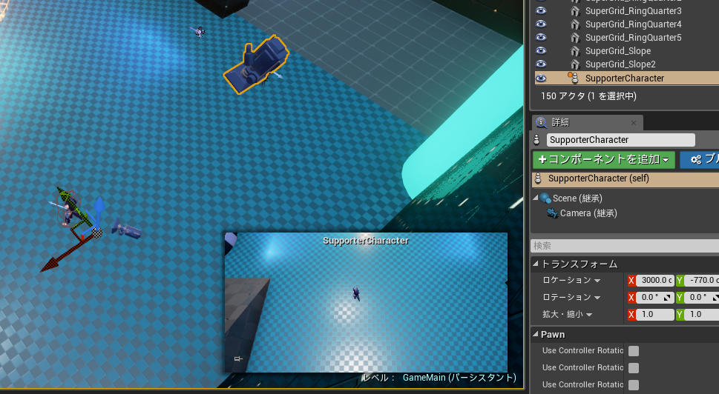This screenshot has height=394, width=719.
Task: Edit Location Y value -770.0
Action: [702, 280]
